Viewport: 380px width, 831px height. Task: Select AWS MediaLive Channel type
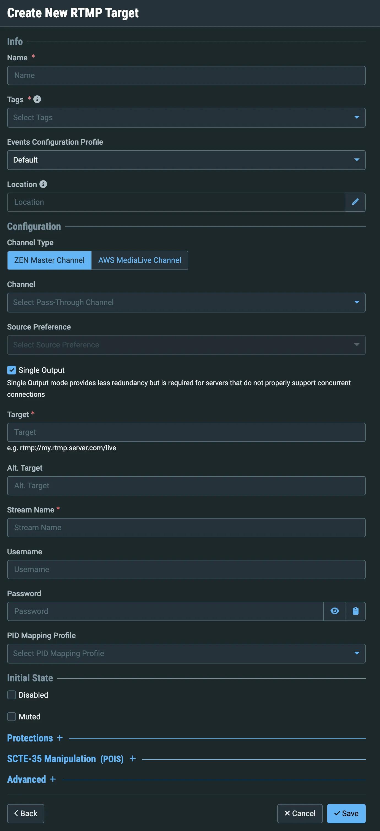tap(140, 260)
